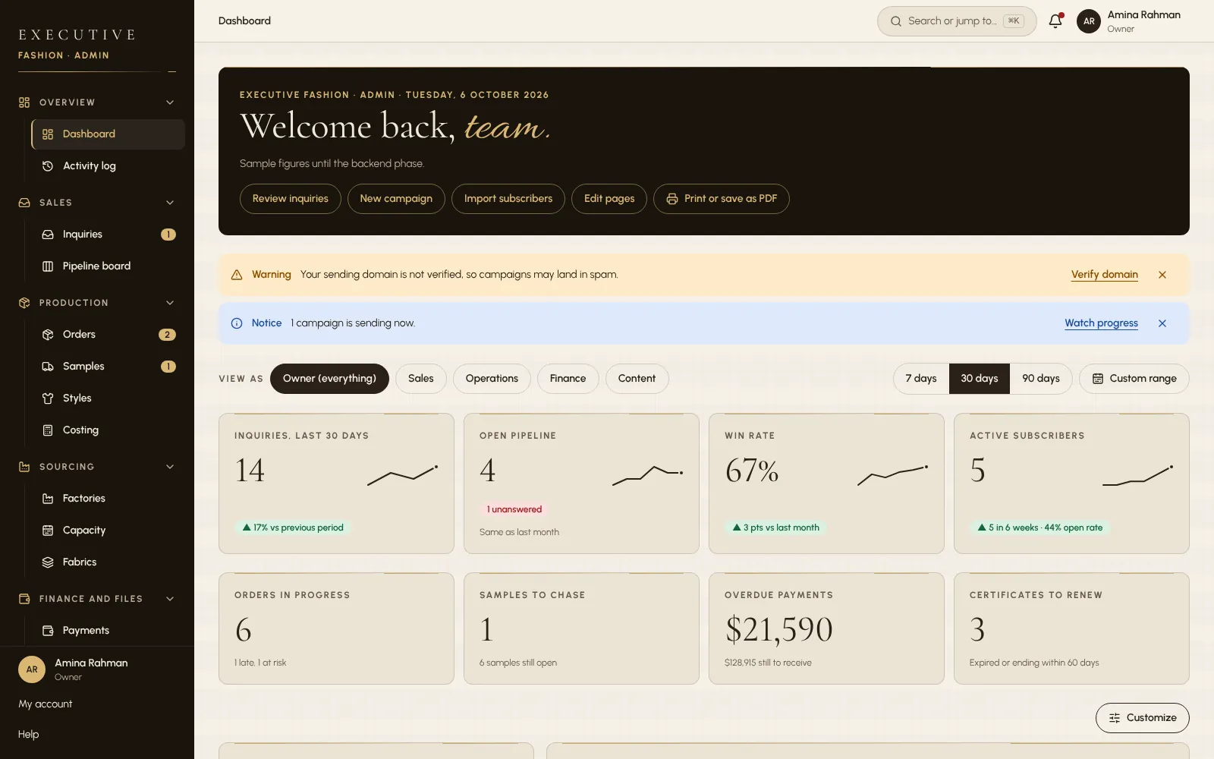Select the 30 days range

point(980,379)
